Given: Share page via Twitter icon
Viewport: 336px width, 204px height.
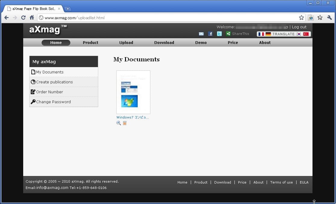Looking at the screenshot, I should [x=219, y=34].
